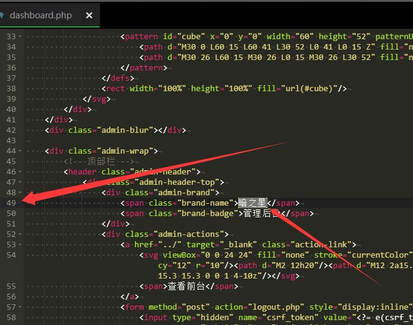This screenshot has height=325, width=413.
Task: Collapse the pattern block at line 33
Action: point(21,36)
